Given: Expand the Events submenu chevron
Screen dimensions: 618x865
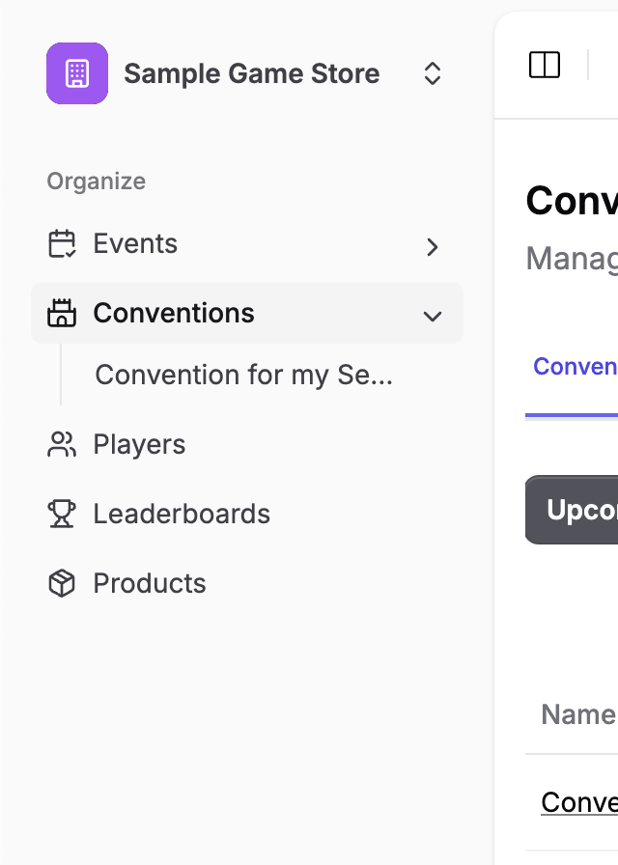Looking at the screenshot, I should point(433,247).
